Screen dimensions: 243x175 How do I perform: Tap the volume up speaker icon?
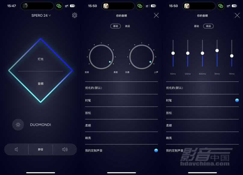[x=65, y=149]
